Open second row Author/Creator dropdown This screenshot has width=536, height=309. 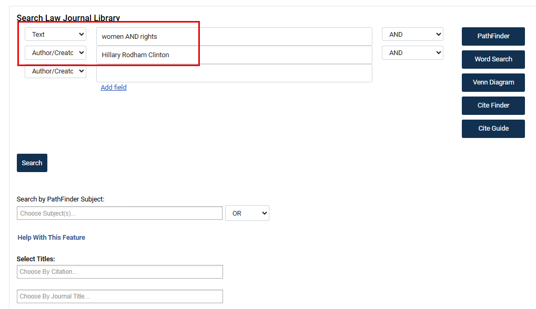click(55, 53)
